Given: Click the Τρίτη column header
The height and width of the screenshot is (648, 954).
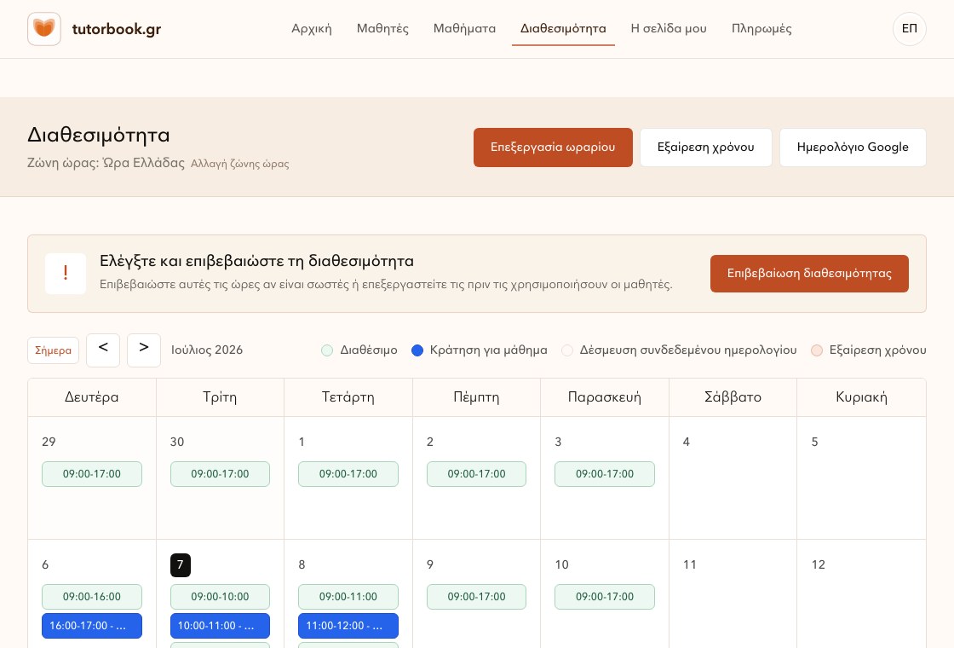Looking at the screenshot, I should point(220,397).
